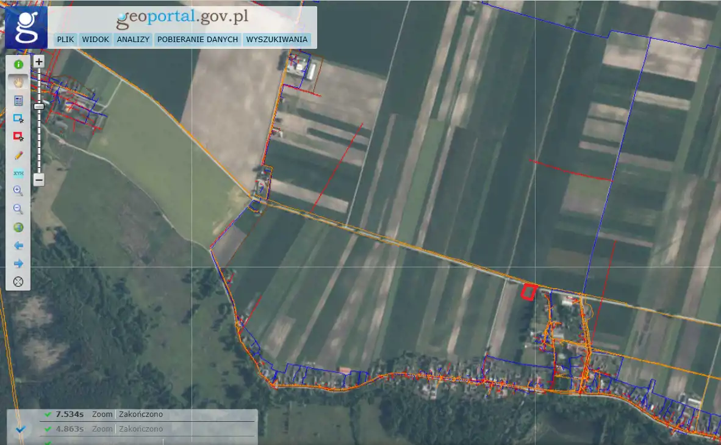Click the green info icon in toolbar
The image size is (721, 445).
click(x=18, y=64)
